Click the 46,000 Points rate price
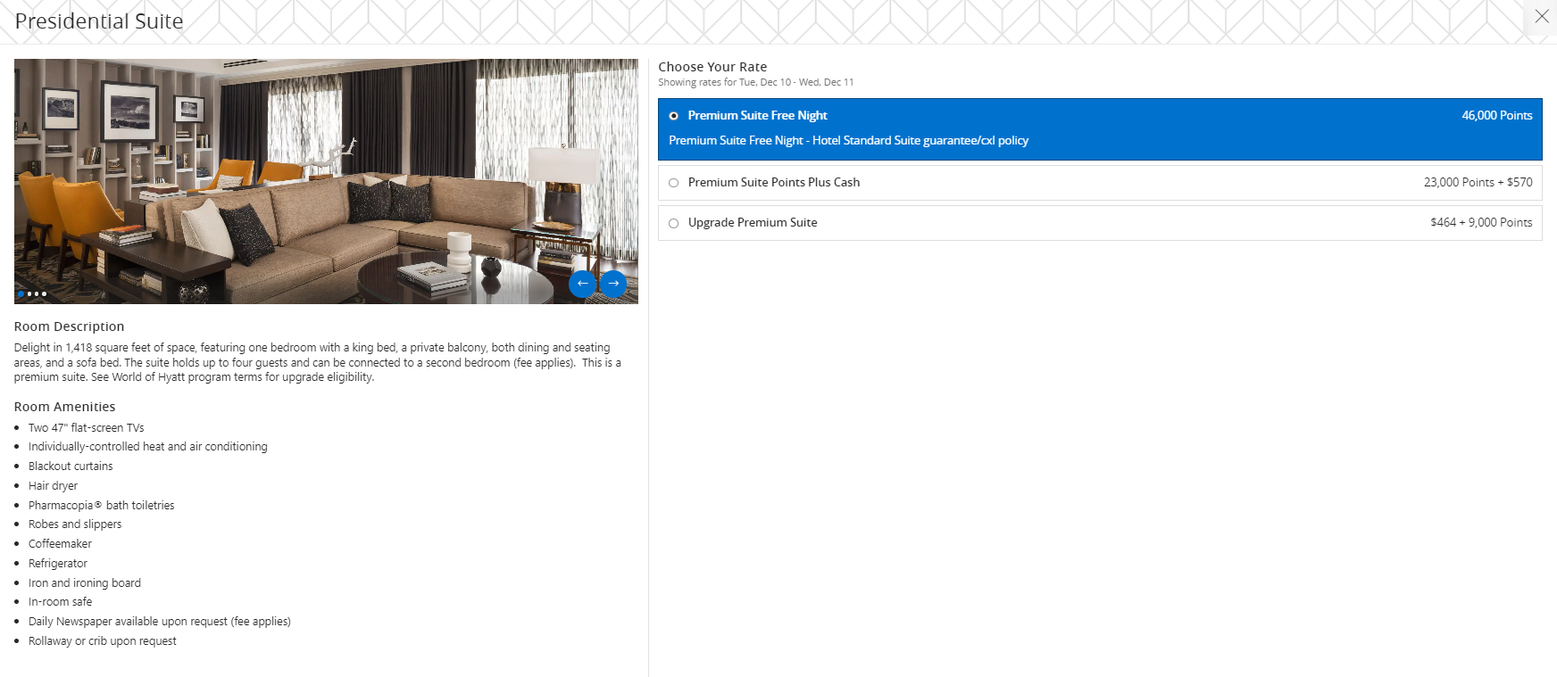The height and width of the screenshot is (677, 1557). tap(1496, 116)
